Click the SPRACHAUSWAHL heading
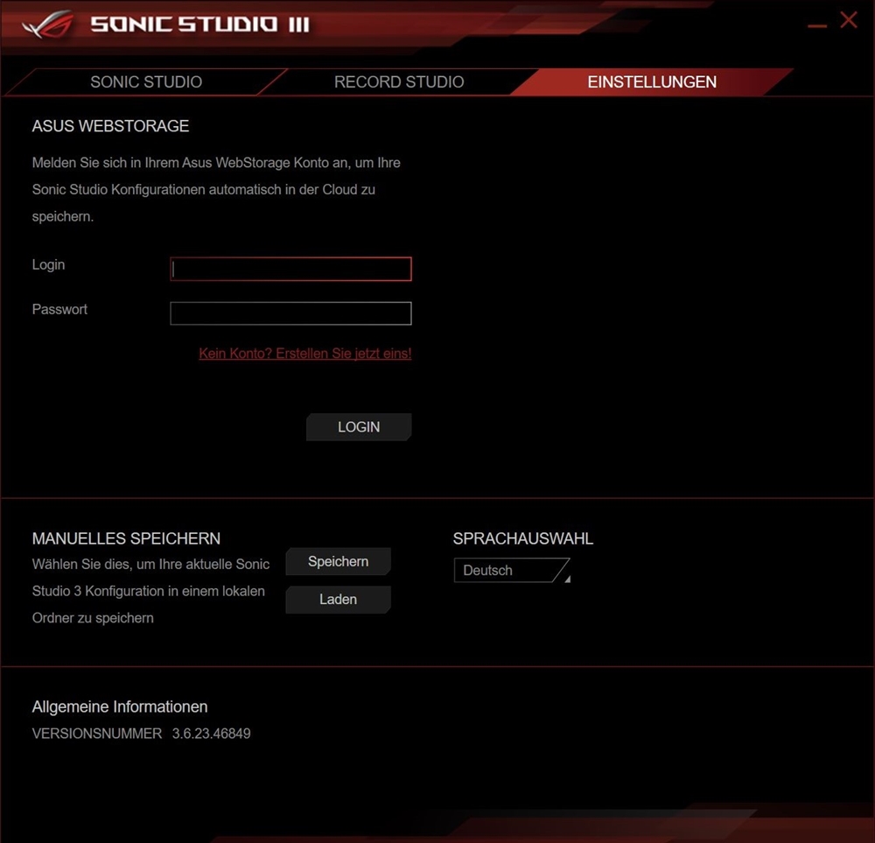 point(523,538)
